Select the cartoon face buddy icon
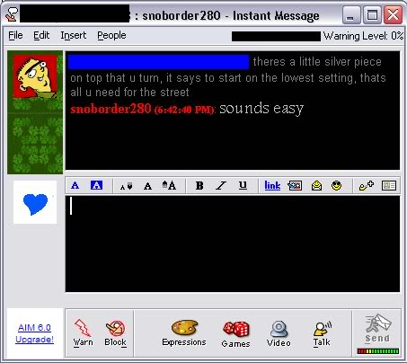The height and width of the screenshot is (363, 407). pos(35,76)
